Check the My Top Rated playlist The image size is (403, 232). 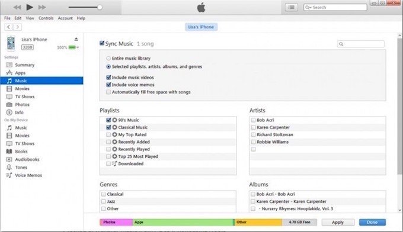[108, 134]
